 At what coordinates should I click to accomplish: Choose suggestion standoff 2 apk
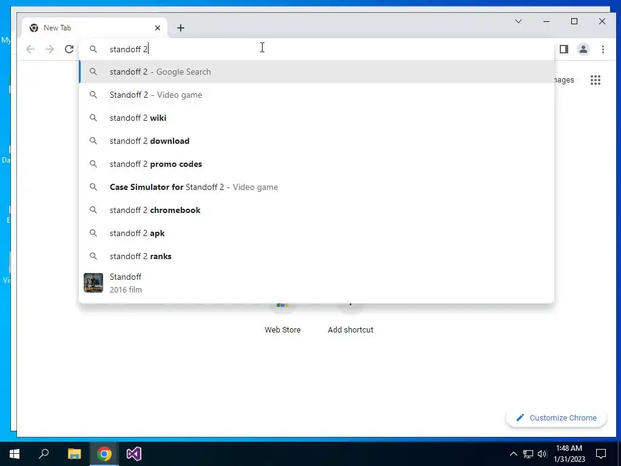pyautogui.click(x=317, y=233)
